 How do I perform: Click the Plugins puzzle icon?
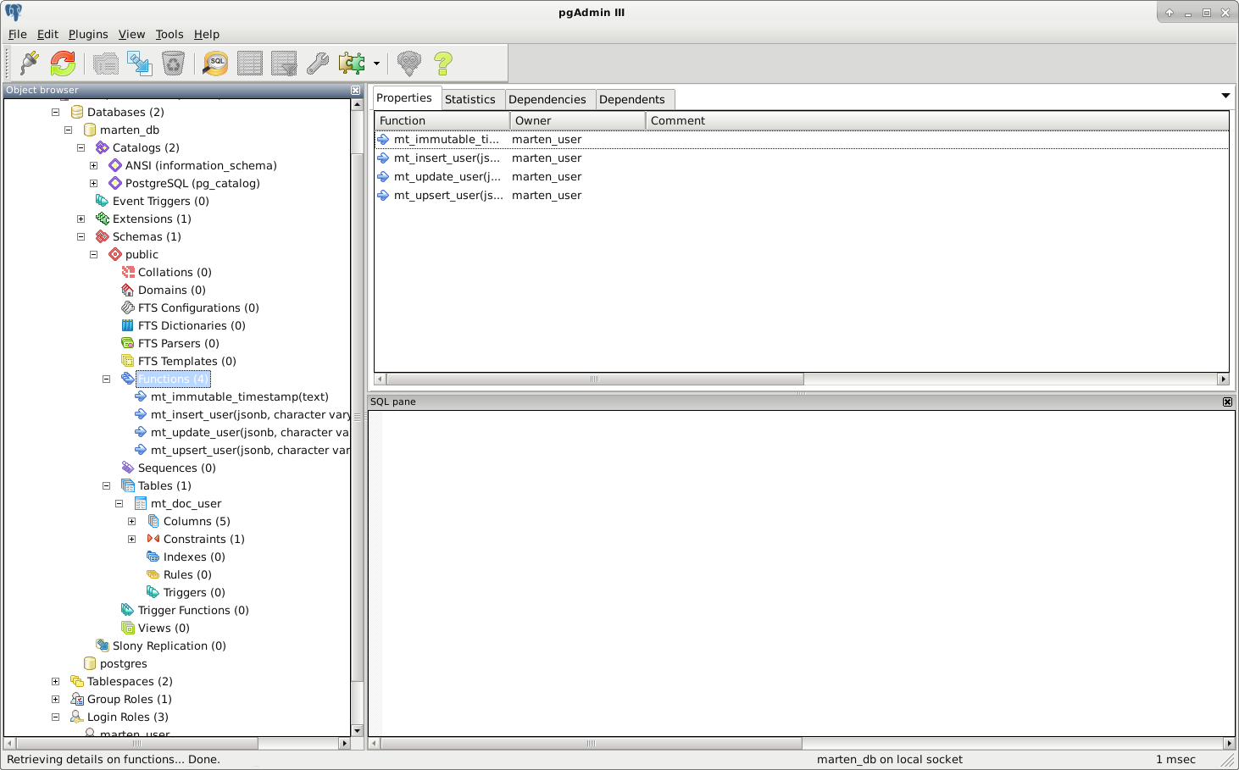pos(351,63)
